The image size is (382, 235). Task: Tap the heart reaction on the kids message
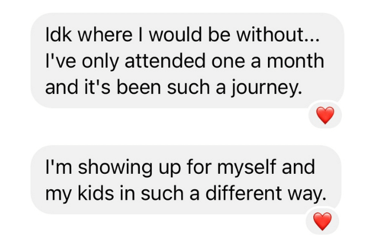coord(323,221)
